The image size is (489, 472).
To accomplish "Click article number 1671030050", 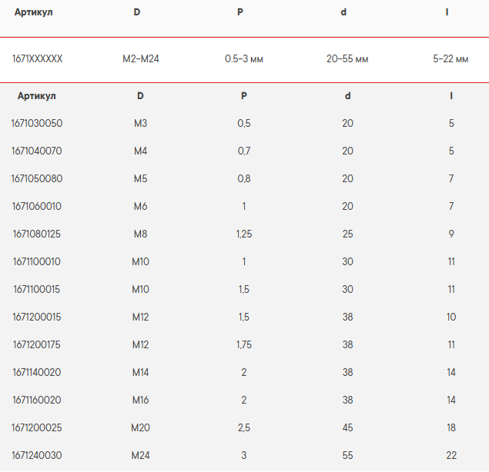I will pyautogui.click(x=36, y=123).
